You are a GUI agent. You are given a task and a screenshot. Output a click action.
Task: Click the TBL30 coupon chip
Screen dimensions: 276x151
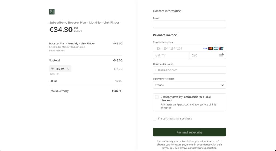60,69
